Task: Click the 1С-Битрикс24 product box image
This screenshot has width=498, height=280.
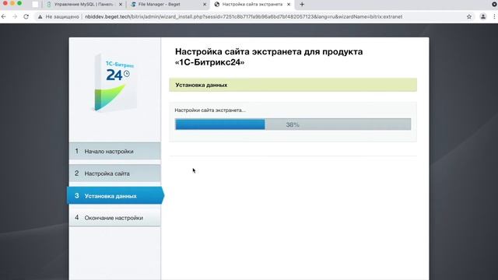Action: pyautogui.click(x=116, y=82)
